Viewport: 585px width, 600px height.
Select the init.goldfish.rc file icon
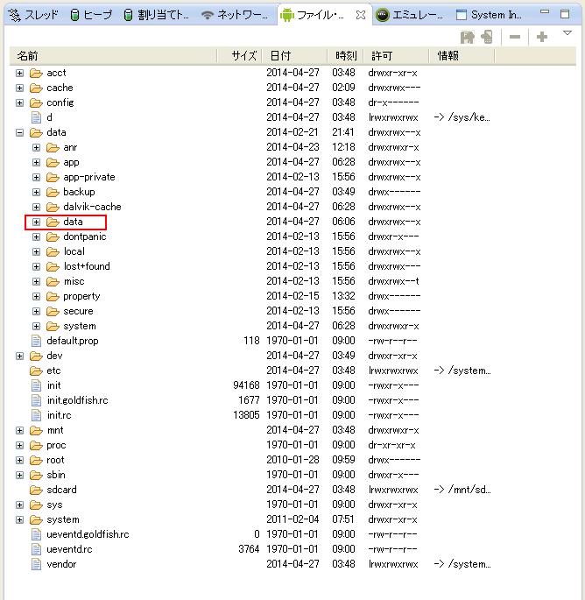36,400
